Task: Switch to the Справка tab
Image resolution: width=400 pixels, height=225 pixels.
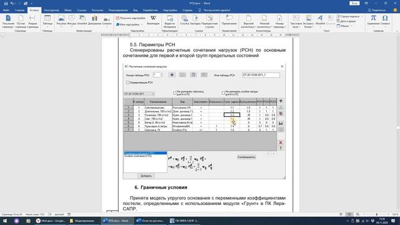Action: point(187,10)
